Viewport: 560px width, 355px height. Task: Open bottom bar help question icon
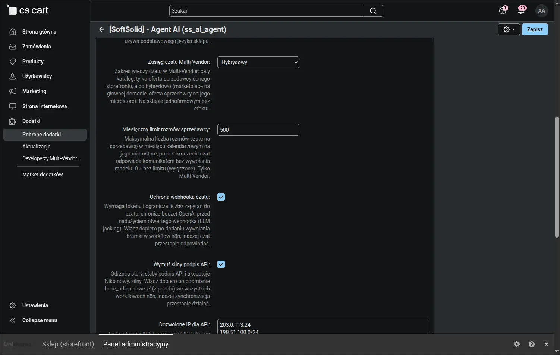click(532, 344)
